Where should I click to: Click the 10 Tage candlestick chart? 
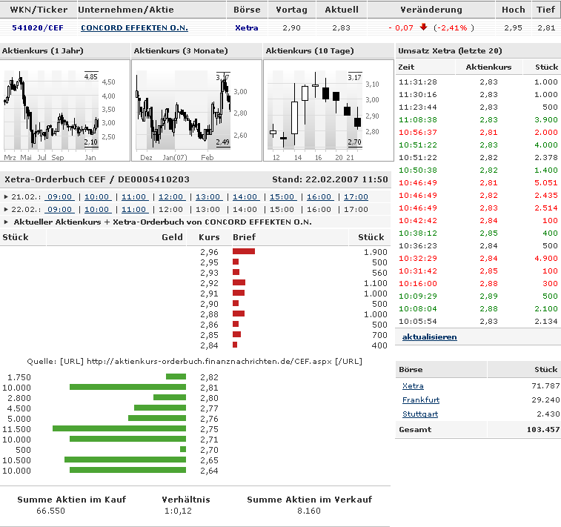(x=328, y=110)
